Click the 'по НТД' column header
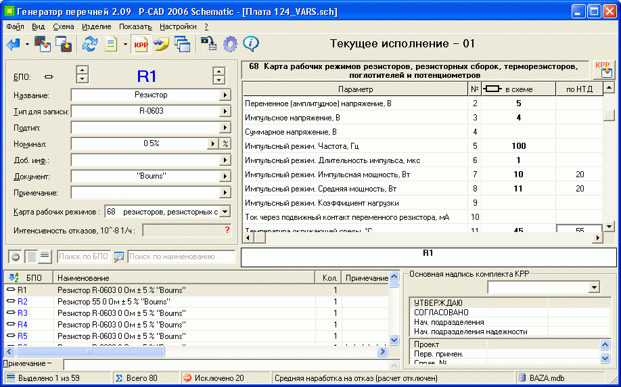Image resolution: width=621 pixels, height=387 pixels. (580, 89)
